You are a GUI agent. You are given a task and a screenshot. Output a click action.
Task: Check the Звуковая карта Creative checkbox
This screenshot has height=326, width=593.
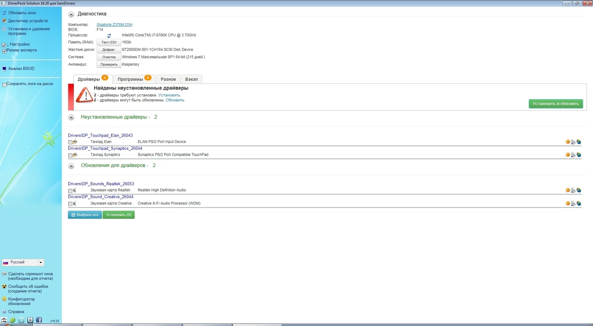(70, 204)
